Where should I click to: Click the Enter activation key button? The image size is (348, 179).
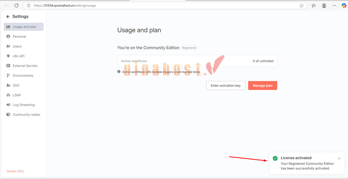226,86
